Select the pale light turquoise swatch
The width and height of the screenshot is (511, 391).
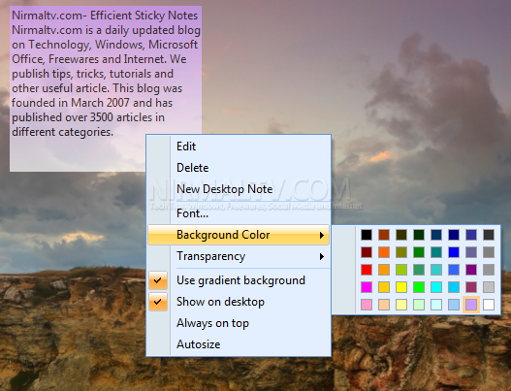(436, 305)
